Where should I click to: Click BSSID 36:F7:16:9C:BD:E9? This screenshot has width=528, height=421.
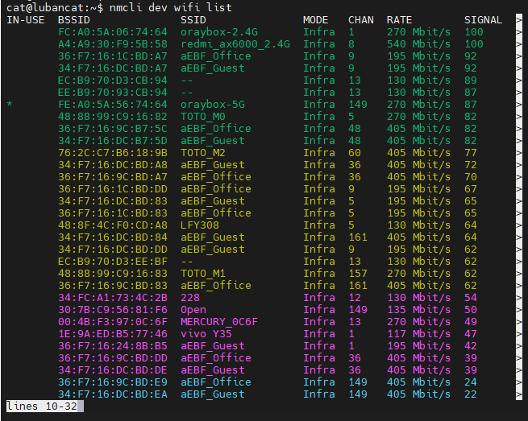coord(113,382)
